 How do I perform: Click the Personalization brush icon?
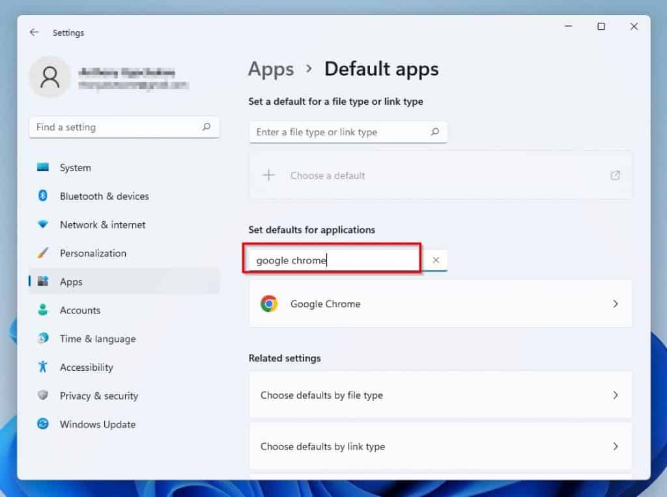pyautogui.click(x=43, y=253)
